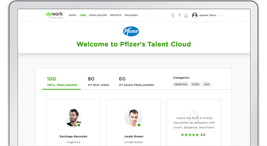The height and width of the screenshot is (146, 267).
Task: Open the notifications bell icon
Action: click(x=186, y=15)
